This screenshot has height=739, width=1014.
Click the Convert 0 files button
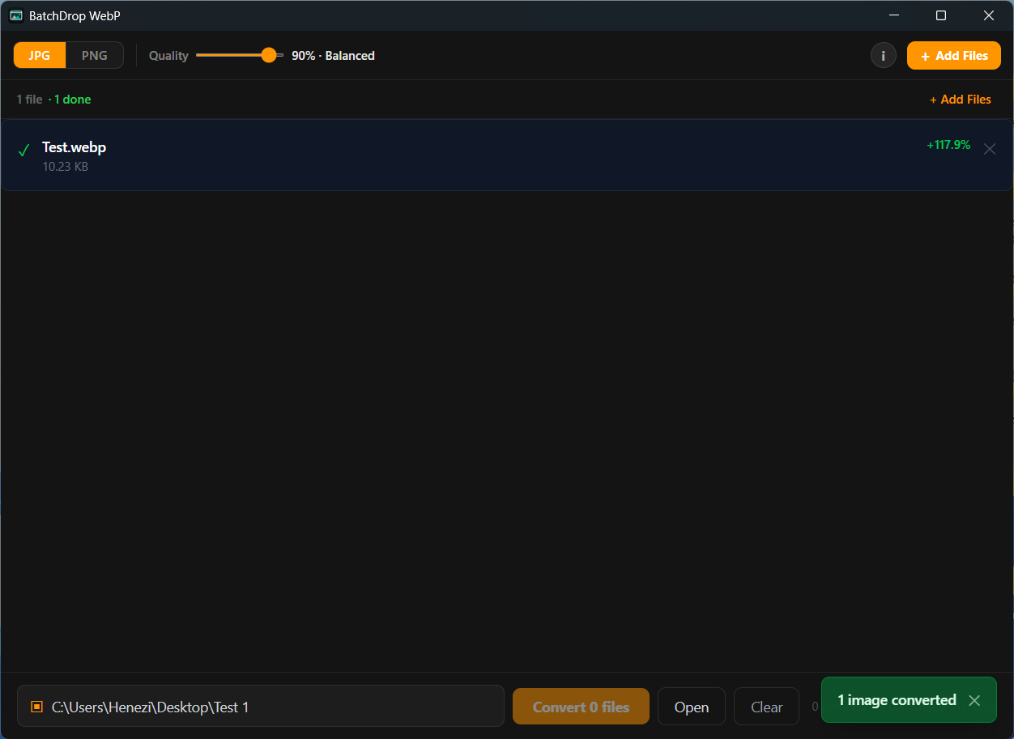[x=581, y=707]
